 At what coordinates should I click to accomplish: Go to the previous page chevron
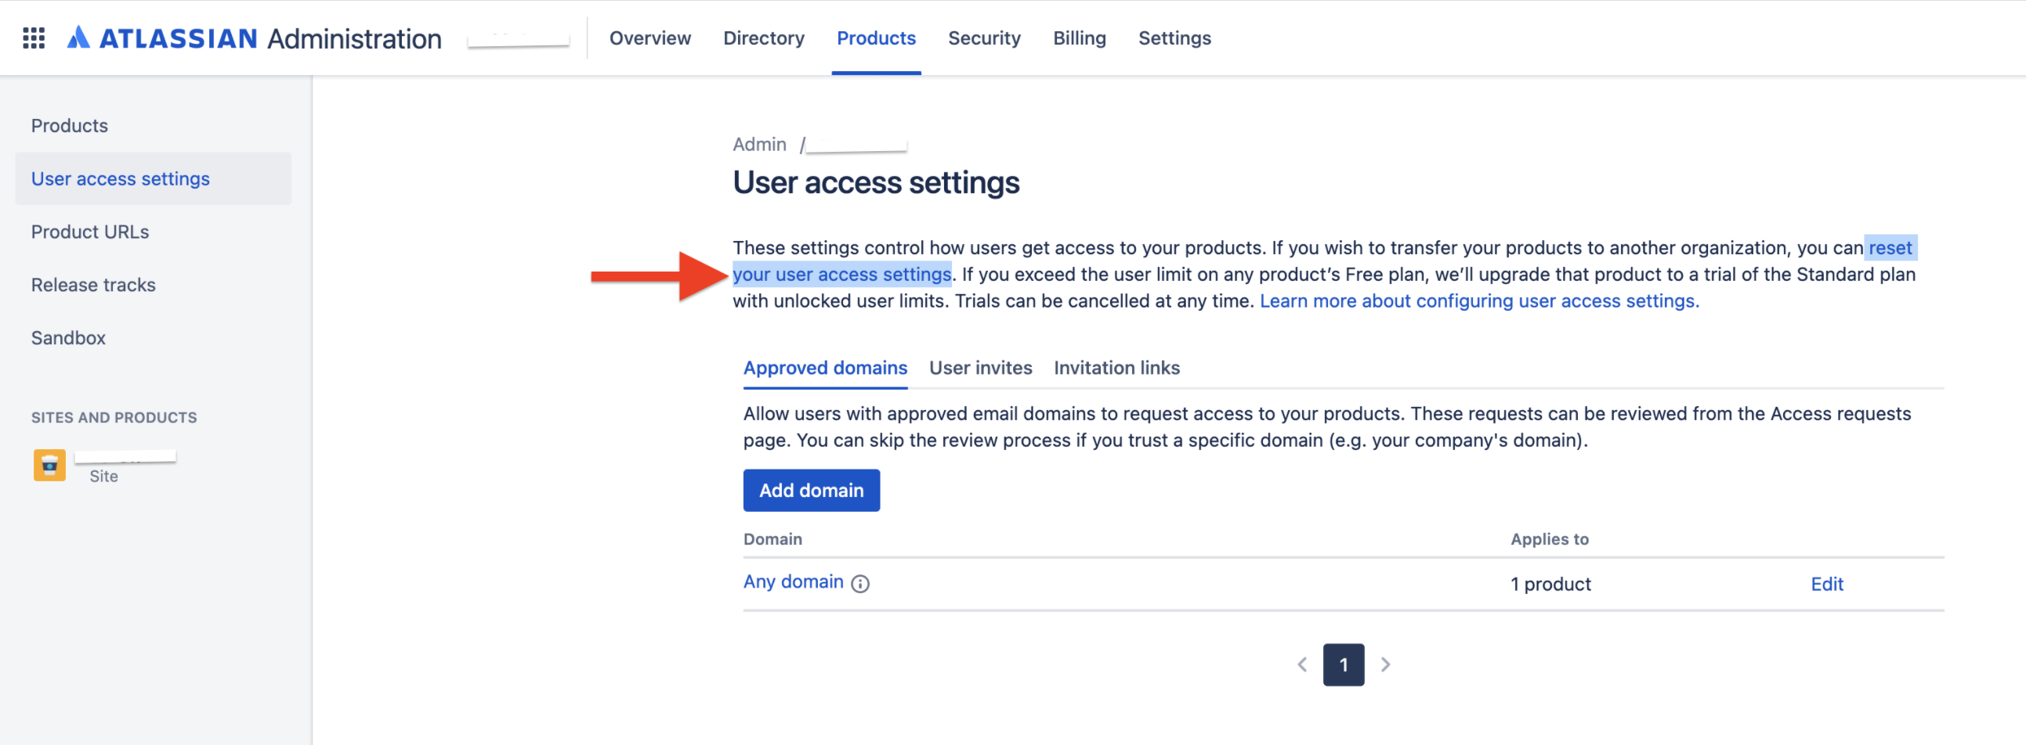click(x=1301, y=664)
